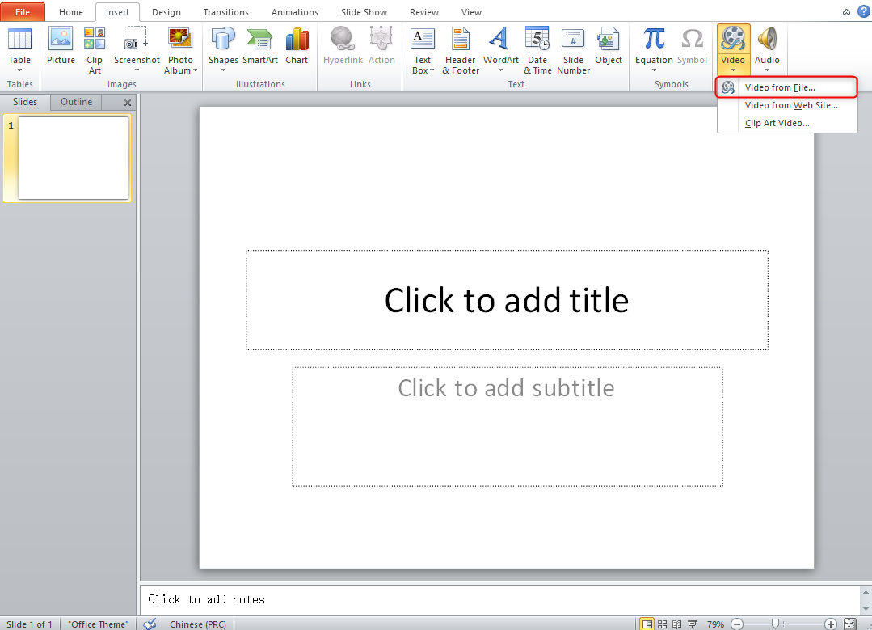Start Slide Show from status bar
The width and height of the screenshot is (872, 630).
[x=692, y=624]
